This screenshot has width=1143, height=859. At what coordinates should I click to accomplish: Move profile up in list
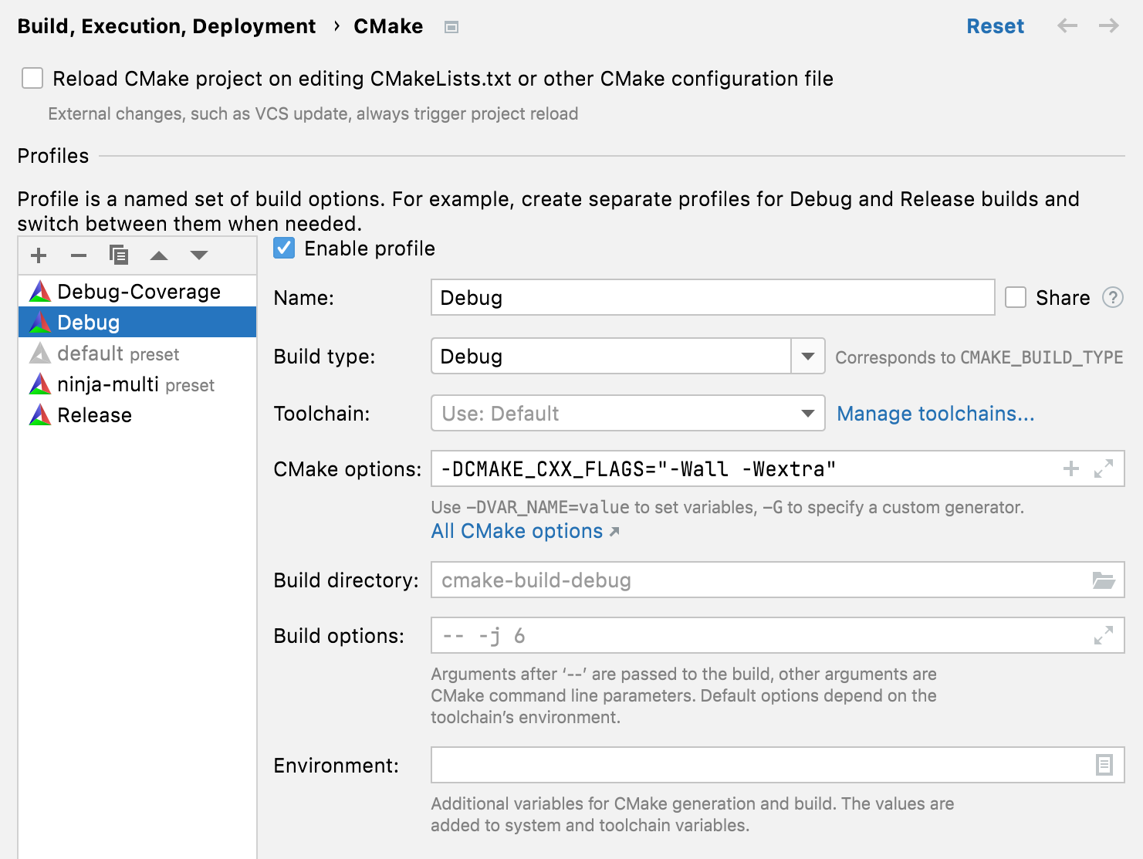point(159,255)
